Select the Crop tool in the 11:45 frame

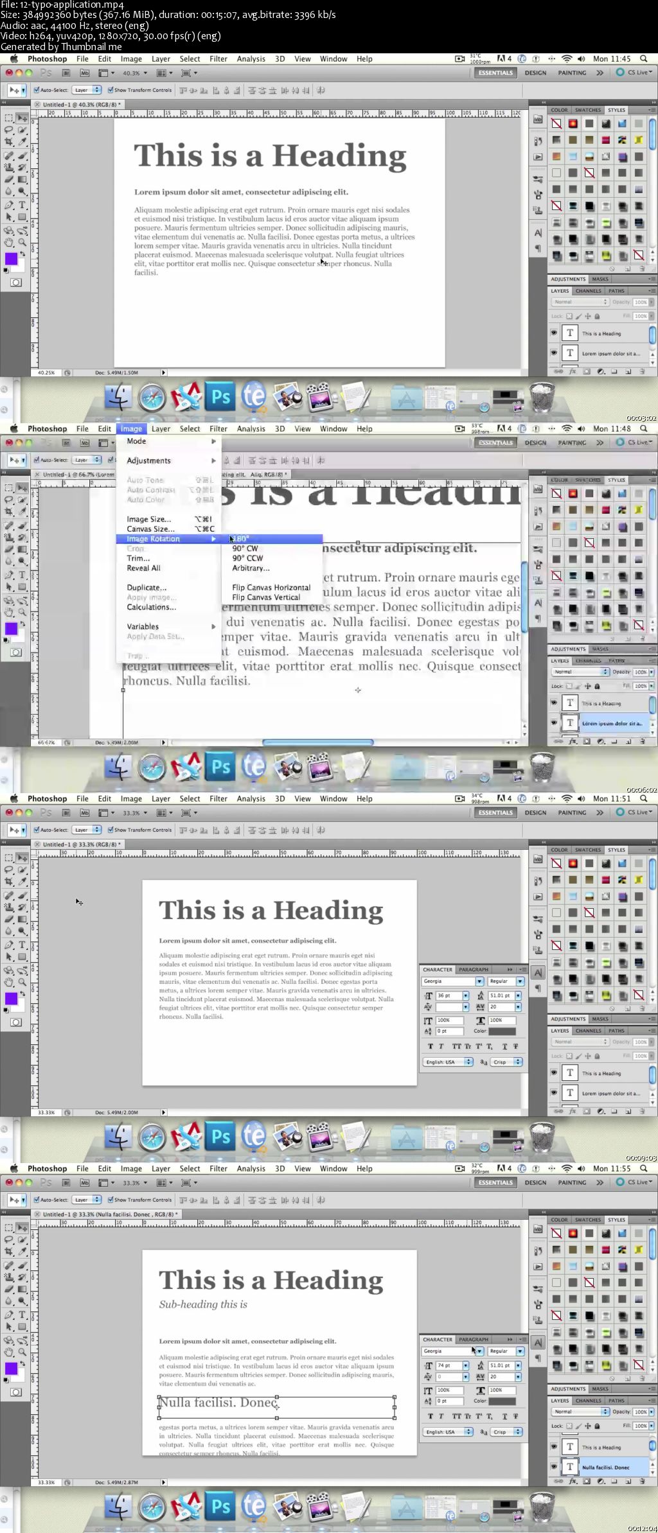[x=9, y=142]
